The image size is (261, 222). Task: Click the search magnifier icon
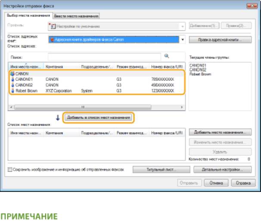(x=166, y=56)
